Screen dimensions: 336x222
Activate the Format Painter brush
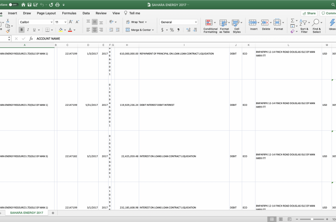(x=8, y=31)
